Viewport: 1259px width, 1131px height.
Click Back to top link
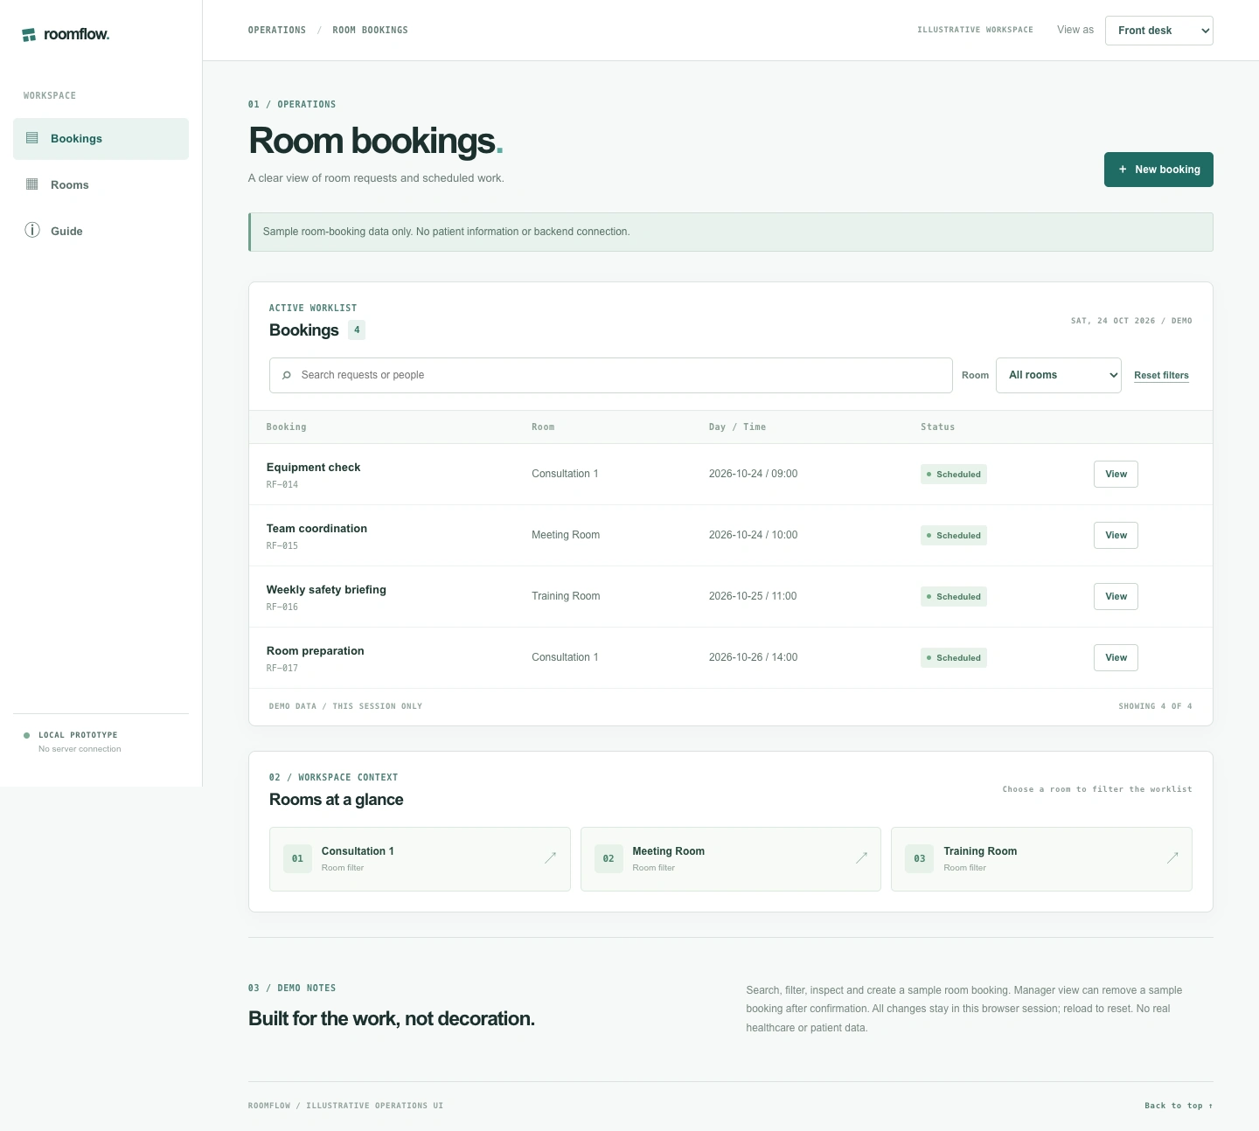1179,1106
